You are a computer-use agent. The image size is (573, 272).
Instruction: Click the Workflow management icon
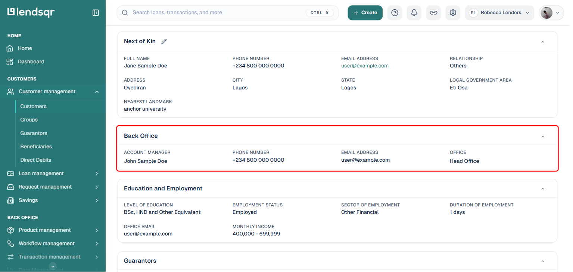[x=11, y=244]
